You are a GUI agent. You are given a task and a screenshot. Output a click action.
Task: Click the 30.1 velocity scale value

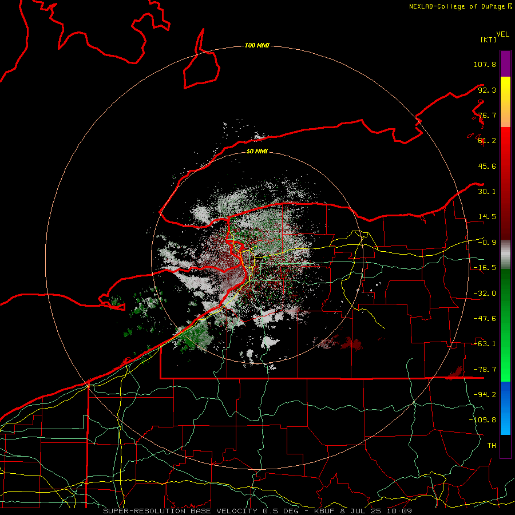[x=487, y=192]
